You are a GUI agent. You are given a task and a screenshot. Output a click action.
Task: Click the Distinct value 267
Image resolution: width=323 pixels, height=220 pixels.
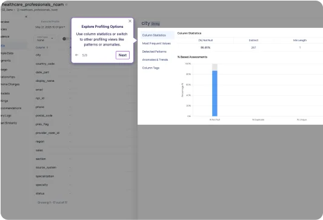pyautogui.click(x=253, y=47)
